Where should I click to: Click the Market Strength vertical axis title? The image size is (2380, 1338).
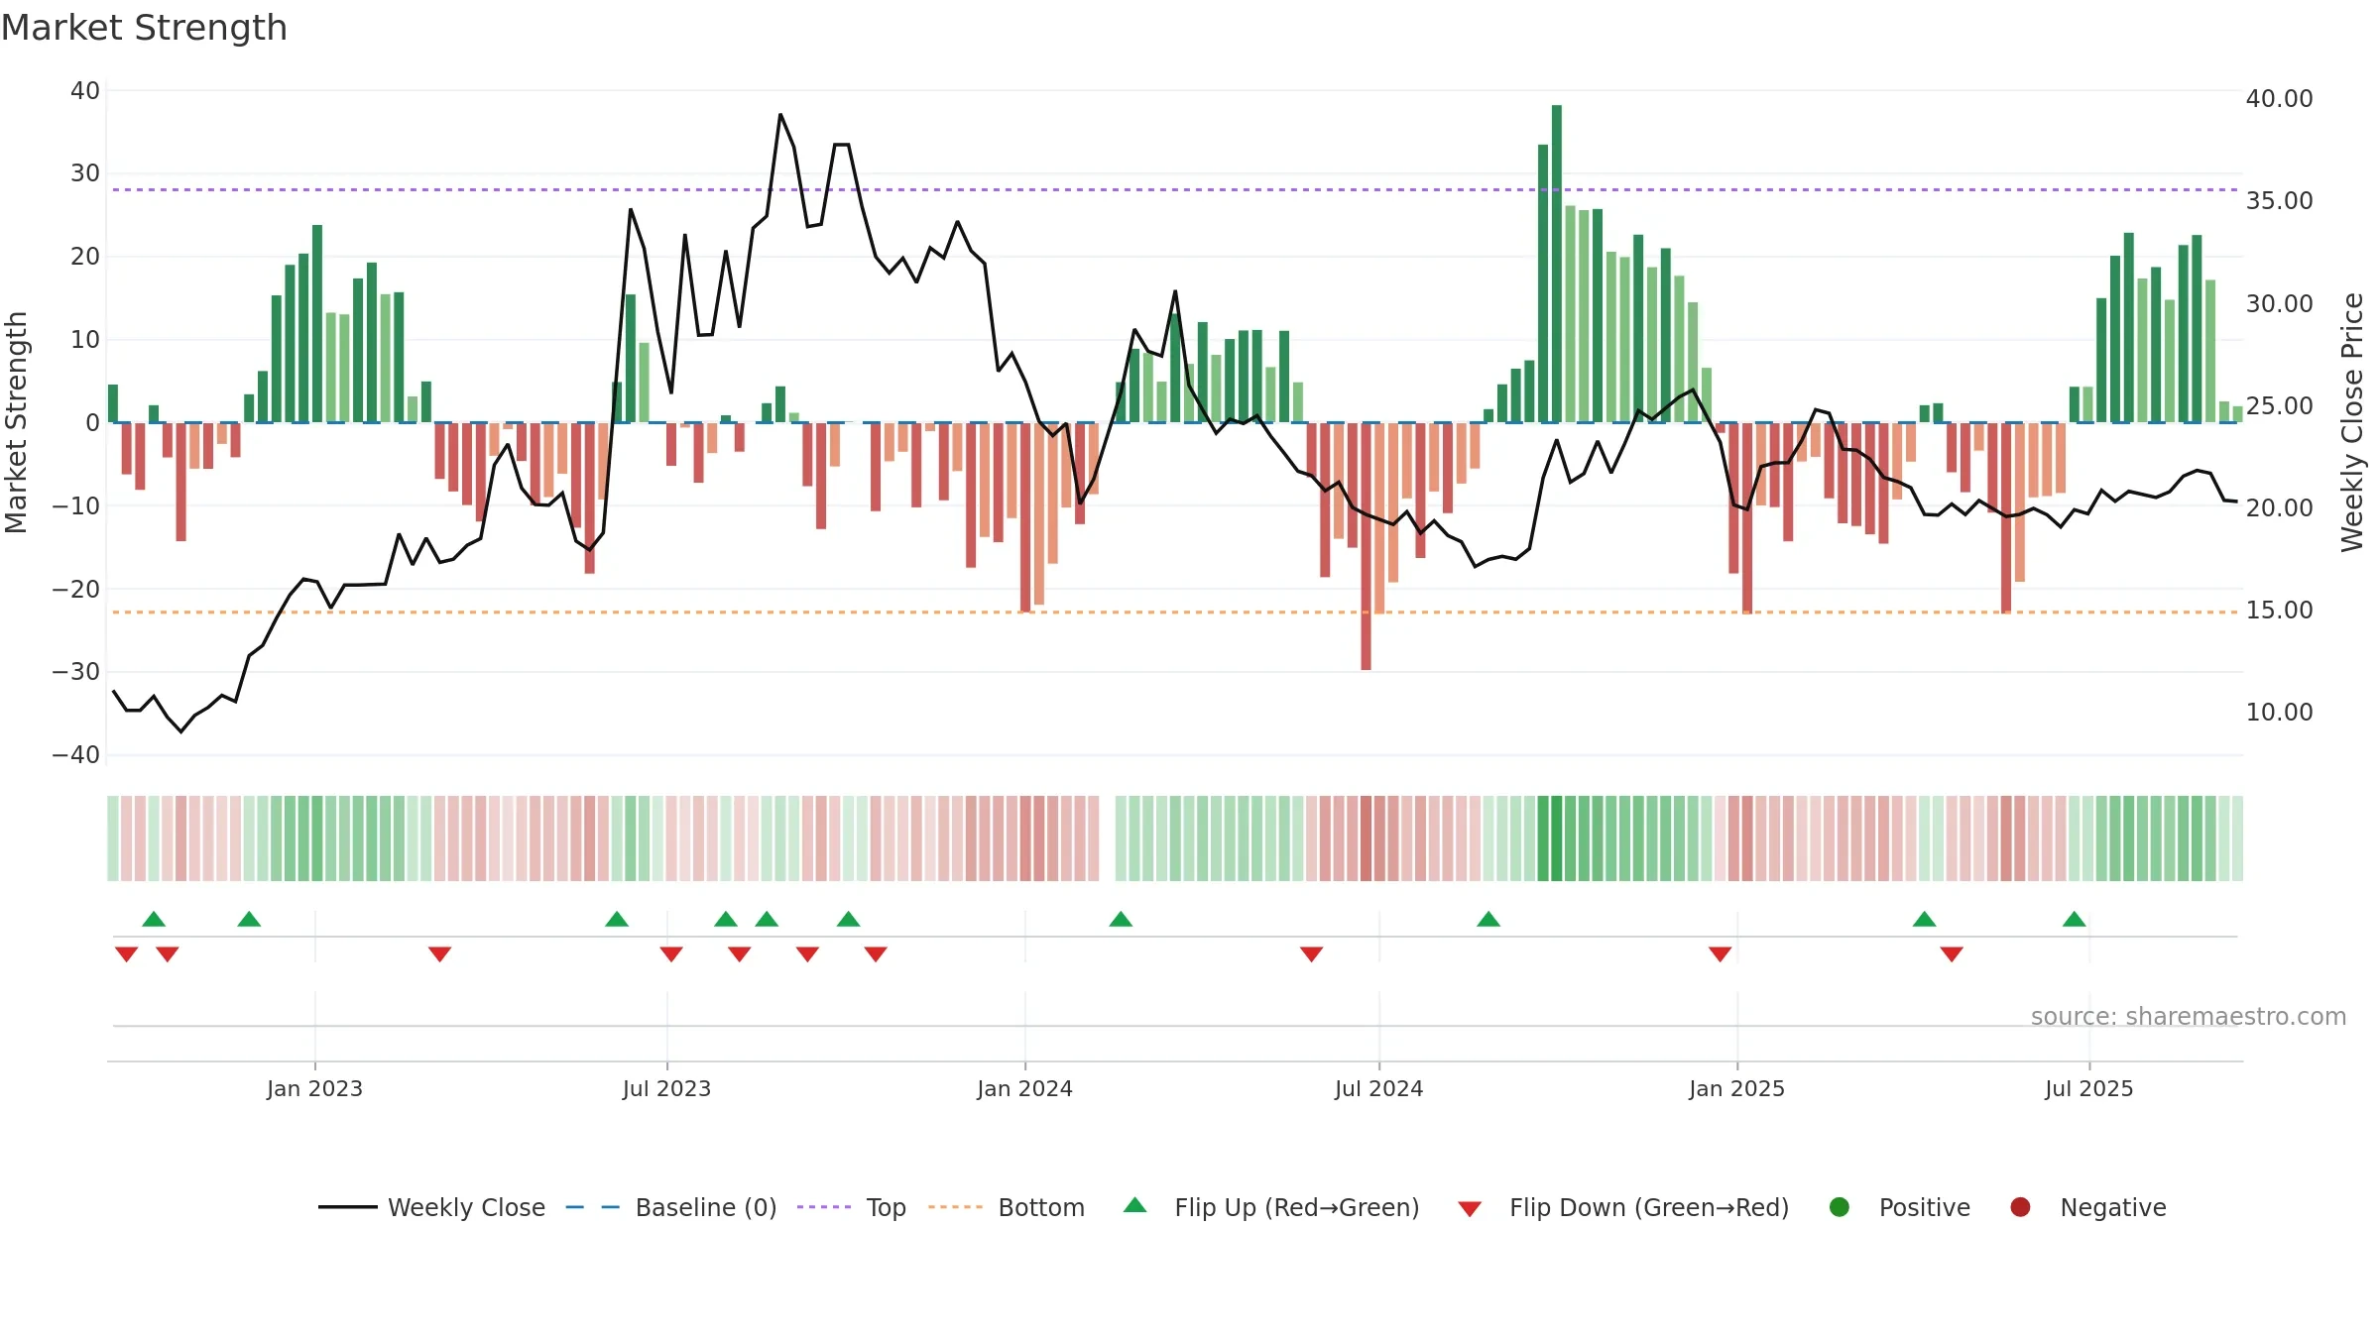(16, 422)
